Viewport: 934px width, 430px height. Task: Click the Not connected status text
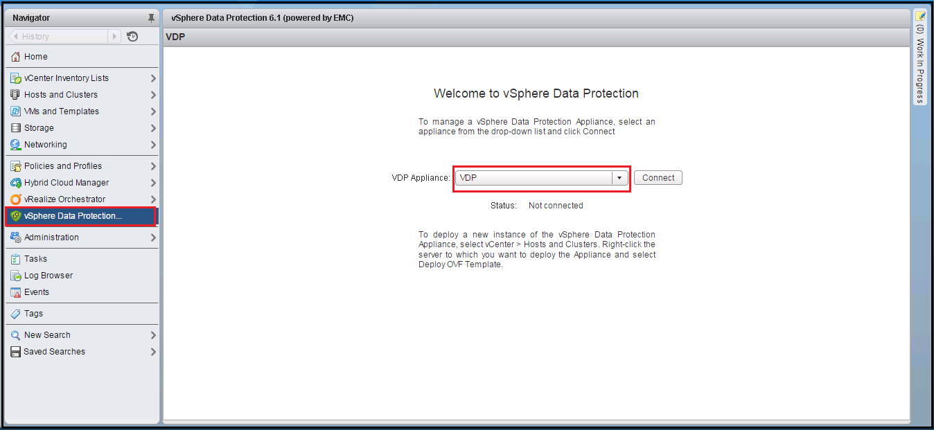click(x=556, y=206)
